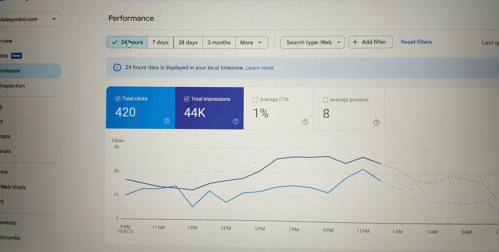
Task: Open help icon on Average CTR card
Action: pyautogui.click(x=305, y=122)
